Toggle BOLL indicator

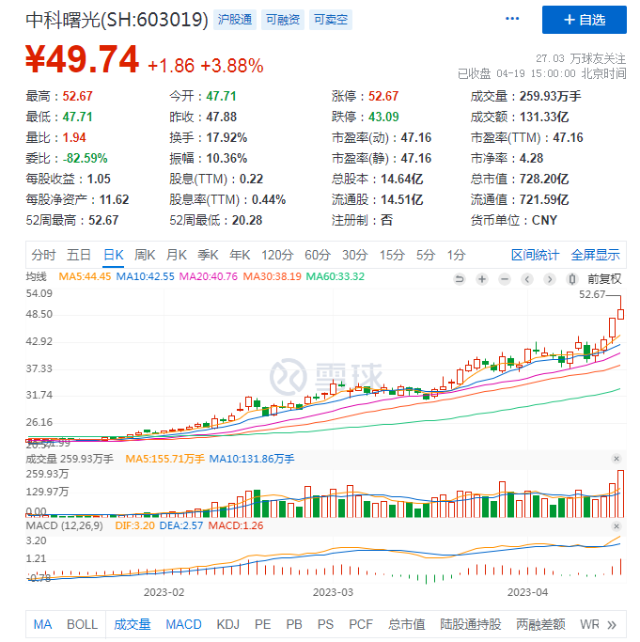(x=83, y=624)
